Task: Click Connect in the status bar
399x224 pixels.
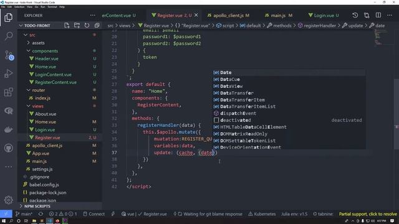Action: 94,214
